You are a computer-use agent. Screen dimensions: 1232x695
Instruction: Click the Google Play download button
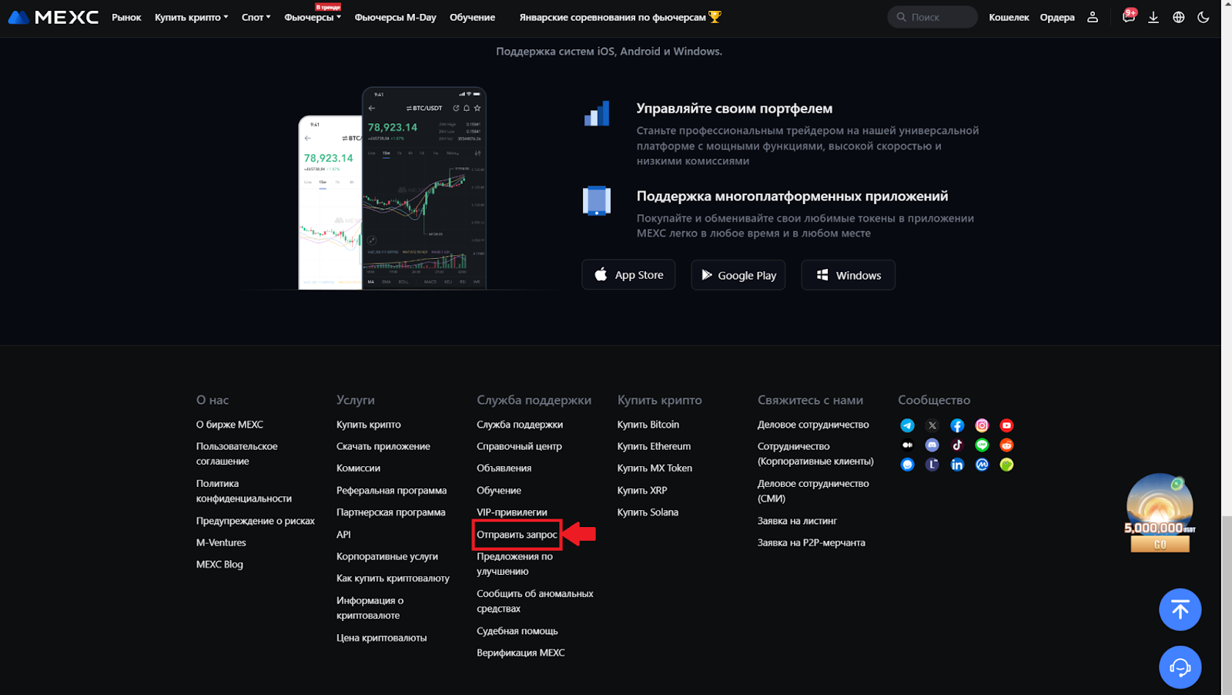pos(738,275)
